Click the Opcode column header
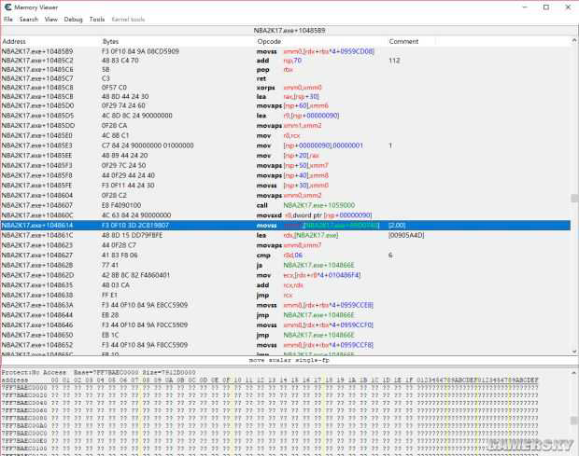 [269, 41]
